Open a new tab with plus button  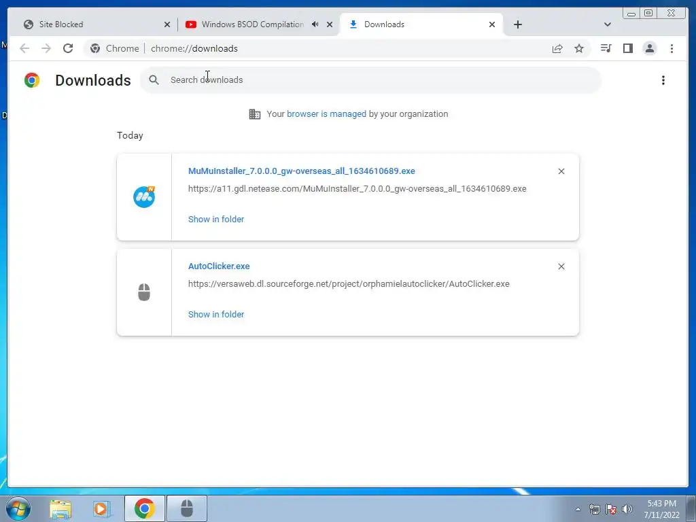pos(517,24)
